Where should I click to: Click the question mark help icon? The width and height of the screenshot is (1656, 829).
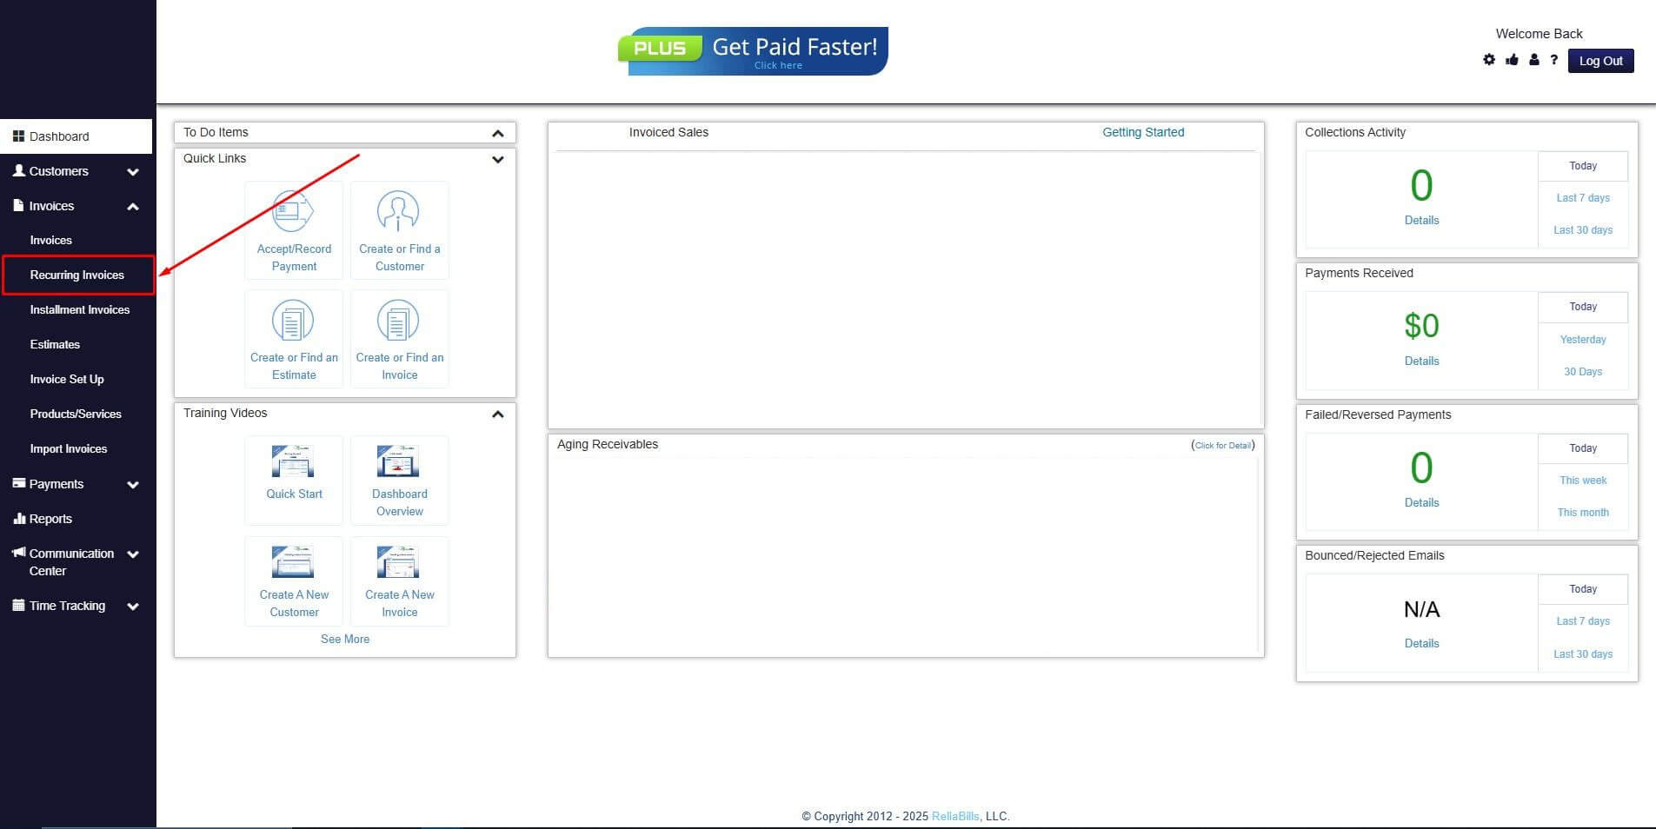pyautogui.click(x=1553, y=60)
